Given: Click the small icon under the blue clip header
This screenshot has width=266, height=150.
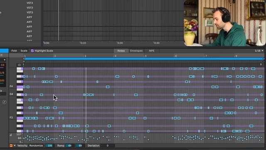Looking at the screenshot, I should (x=1, y=55).
